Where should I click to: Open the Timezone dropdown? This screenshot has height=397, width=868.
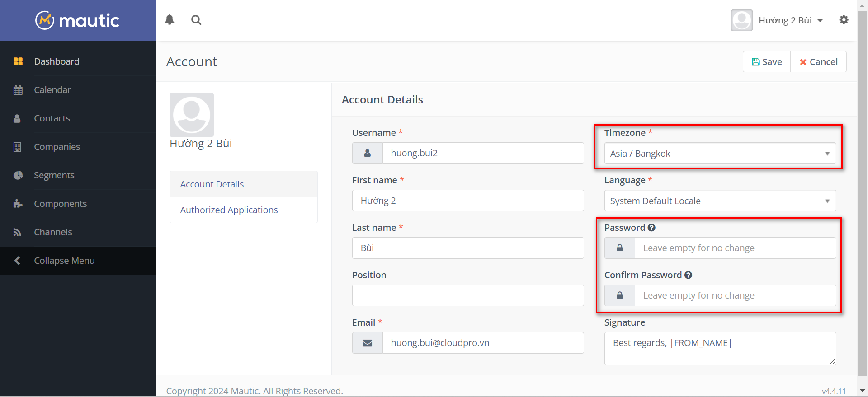720,154
